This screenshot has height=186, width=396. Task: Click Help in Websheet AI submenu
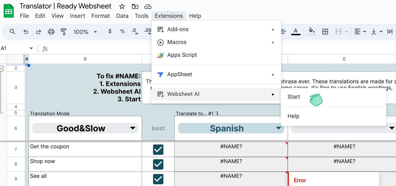point(333,116)
